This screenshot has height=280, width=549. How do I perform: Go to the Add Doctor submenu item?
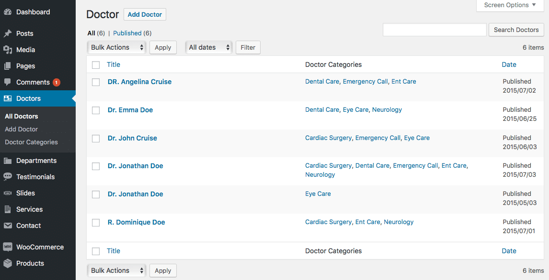coord(22,129)
